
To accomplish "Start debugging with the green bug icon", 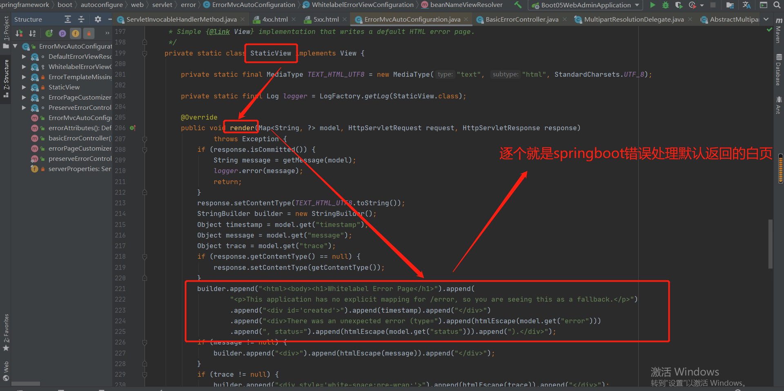I will pos(666,5).
